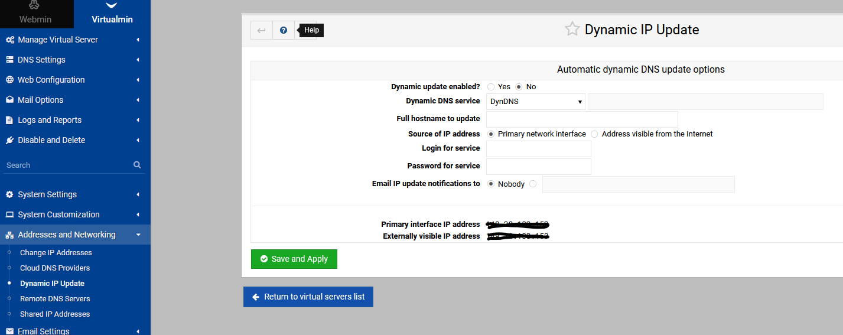Viewport: 843px width, 335px height.
Task: Click the back arrow toolbar icon
Action: tap(261, 30)
